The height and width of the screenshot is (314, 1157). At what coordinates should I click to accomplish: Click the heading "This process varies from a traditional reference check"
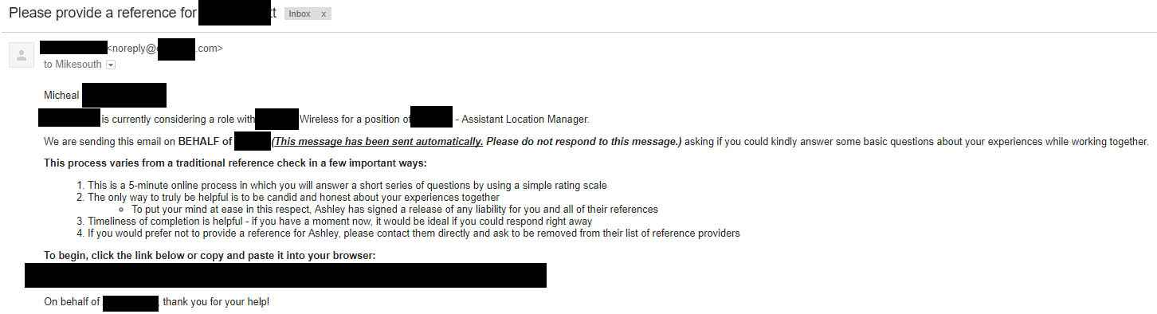[235, 164]
